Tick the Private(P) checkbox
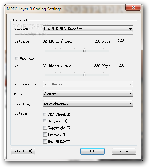 pyautogui.click(x=45, y=135)
